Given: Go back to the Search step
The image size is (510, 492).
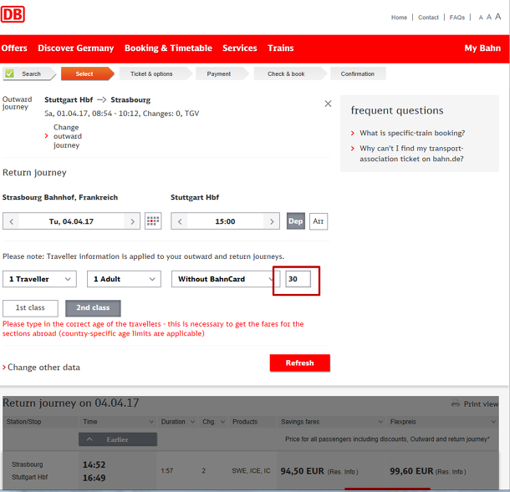Looking at the screenshot, I should point(28,74).
